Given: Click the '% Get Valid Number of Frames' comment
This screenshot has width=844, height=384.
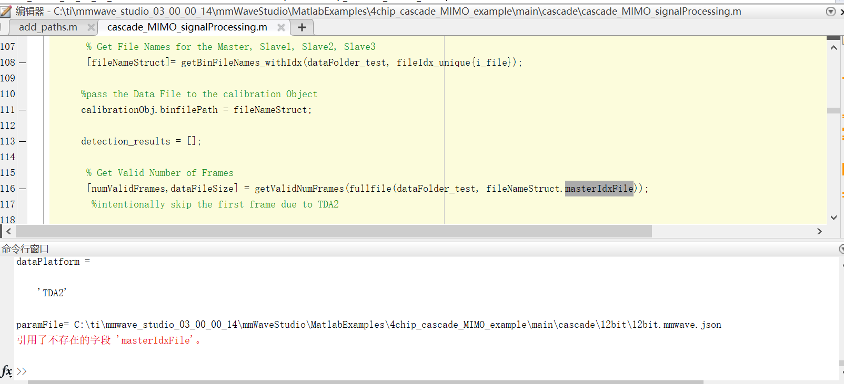Looking at the screenshot, I should pyautogui.click(x=160, y=173).
